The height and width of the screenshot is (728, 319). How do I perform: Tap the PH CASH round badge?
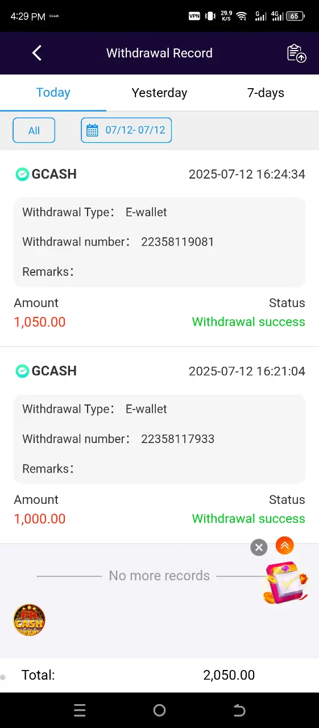click(29, 620)
